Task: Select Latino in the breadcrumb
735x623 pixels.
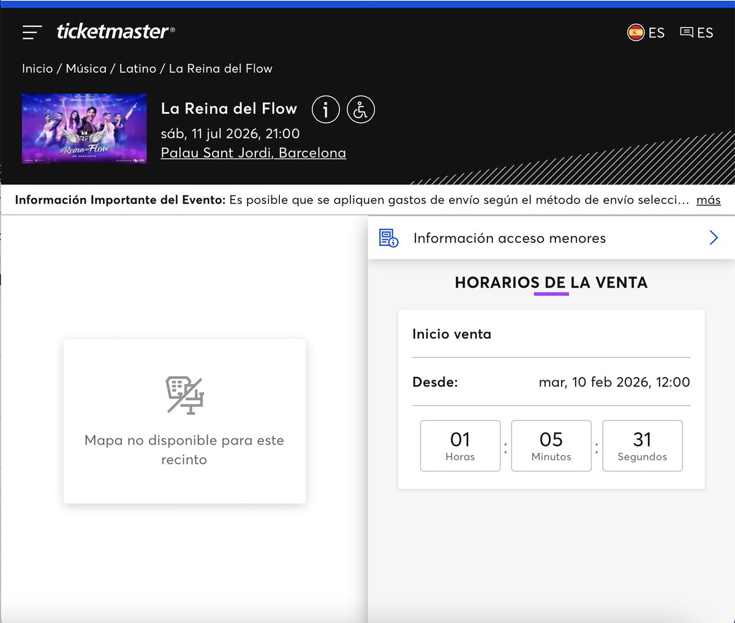Action: (x=138, y=69)
